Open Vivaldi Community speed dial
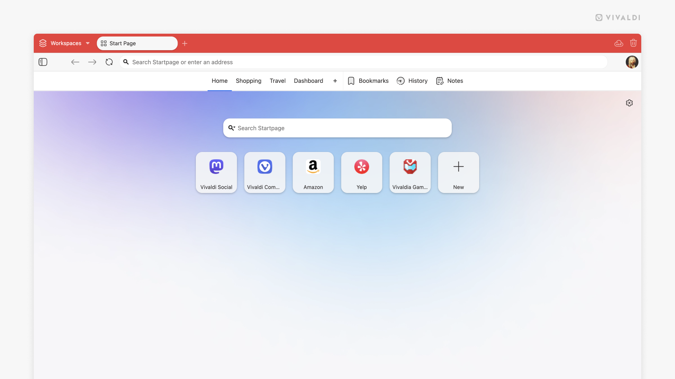The height and width of the screenshot is (379, 675). coord(265,172)
